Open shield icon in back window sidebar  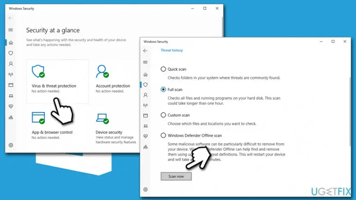pos(11,53)
